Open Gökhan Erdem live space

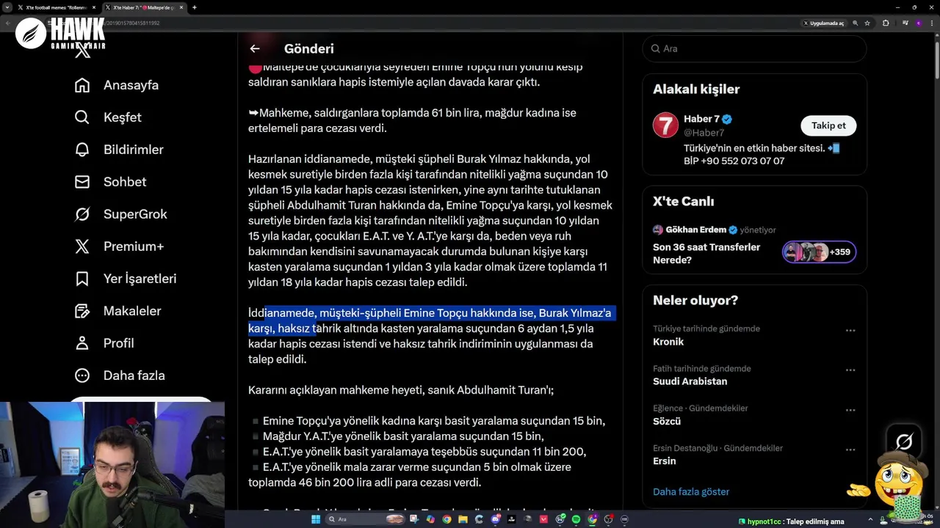(x=696, y=230)
